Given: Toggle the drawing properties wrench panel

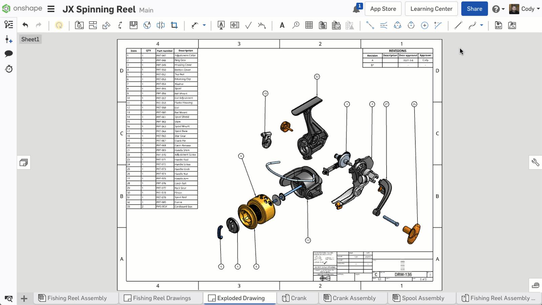Looking at the screenshot, I should point(535,163).
